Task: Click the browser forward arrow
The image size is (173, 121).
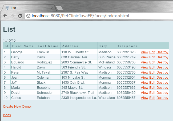Action: [x=13, y=16]
